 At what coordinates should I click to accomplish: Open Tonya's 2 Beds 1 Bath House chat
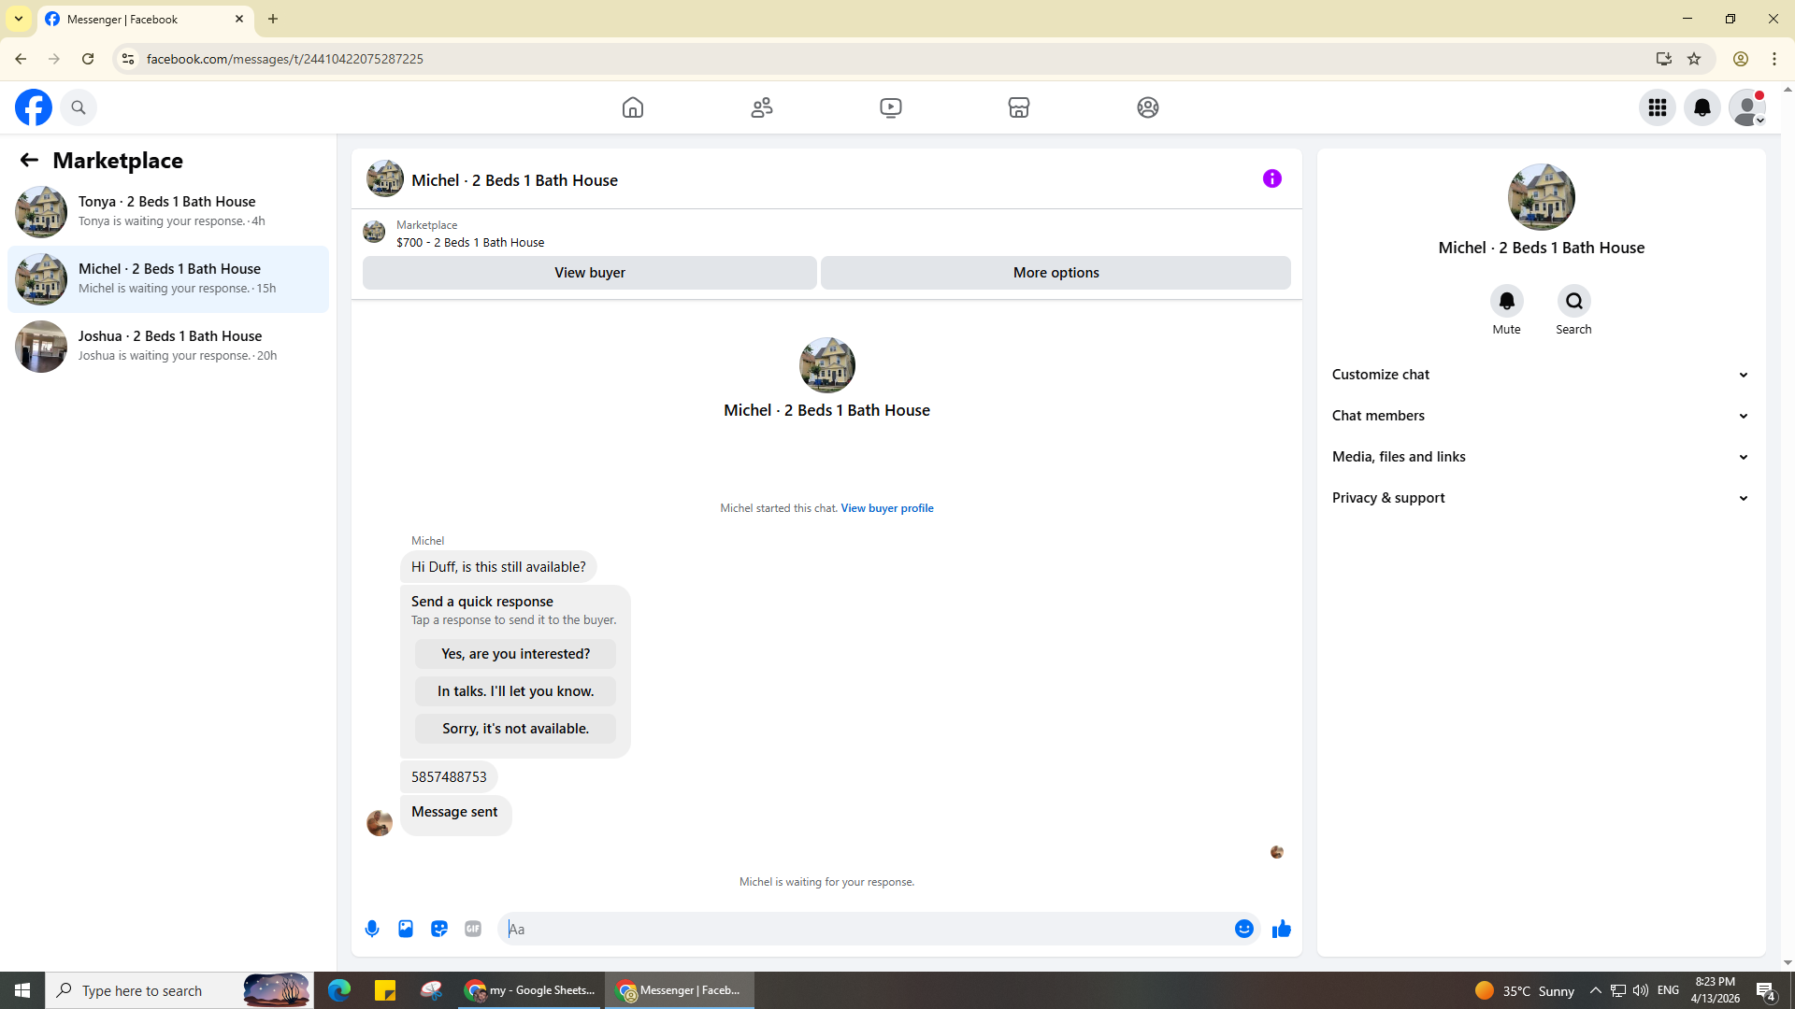click(168, 211)
